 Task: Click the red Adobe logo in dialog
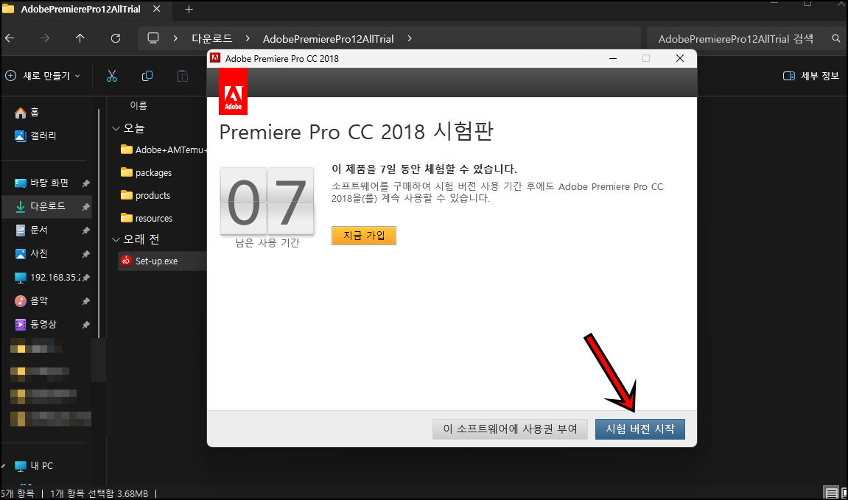(x=233, y=93)
